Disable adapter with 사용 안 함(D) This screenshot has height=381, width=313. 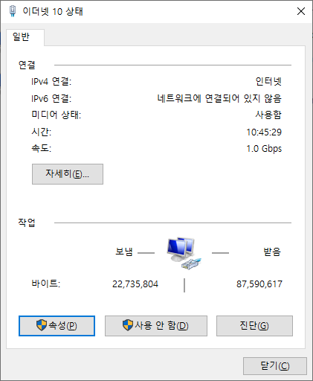click(x=156, y=326)
